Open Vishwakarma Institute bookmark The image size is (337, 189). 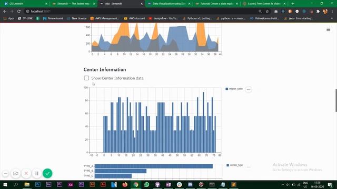click(264, 18)
